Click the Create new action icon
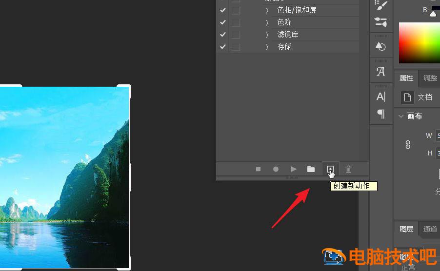Image resolution: width=440 pixels, height=271 pixels. 330,169
